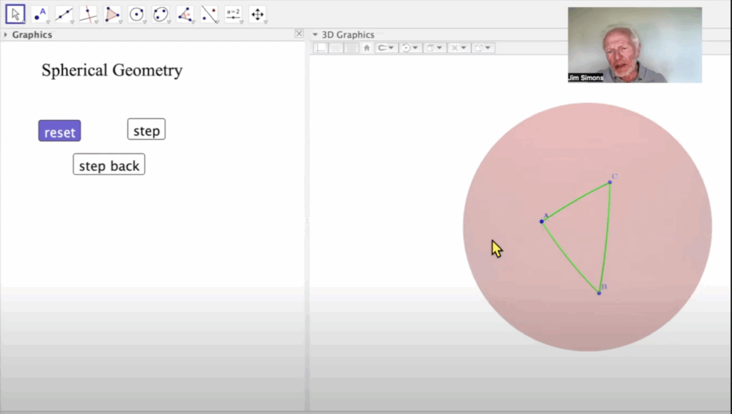Screen dimensions: 732x414
Task: Select the Angle measurement tool
Action: click(185, 14)
